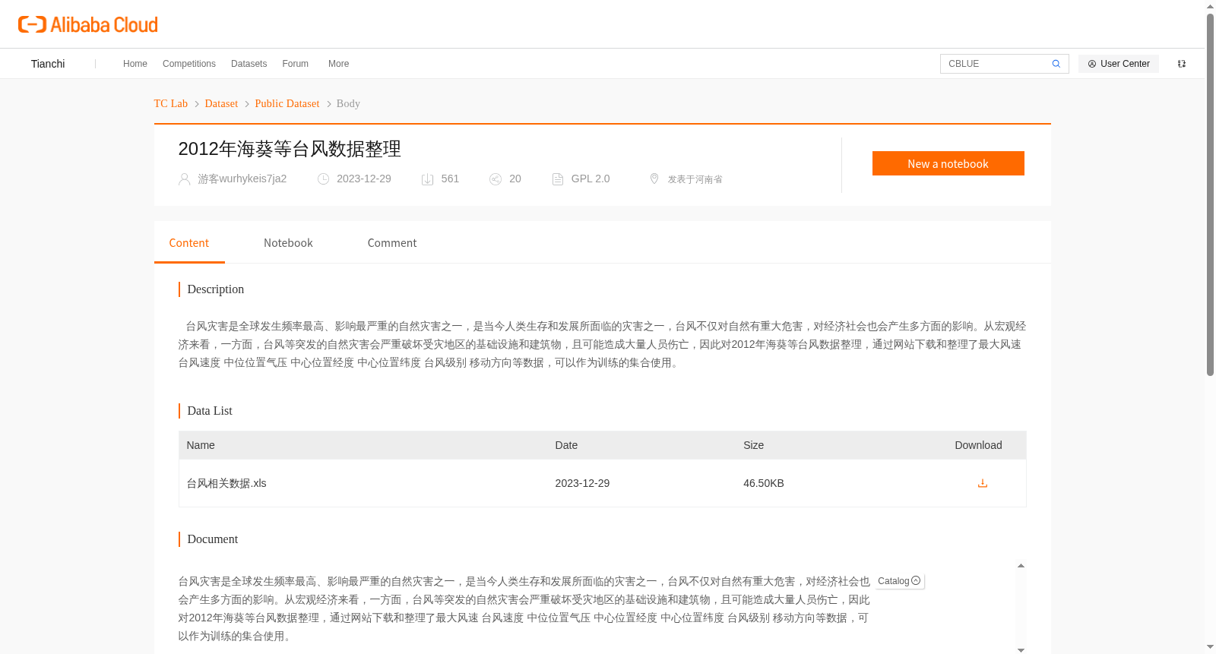The width and height of the screenshot is (1216, 654).
Task: Open the More navigation menu
Action: [x=338, y=64]
